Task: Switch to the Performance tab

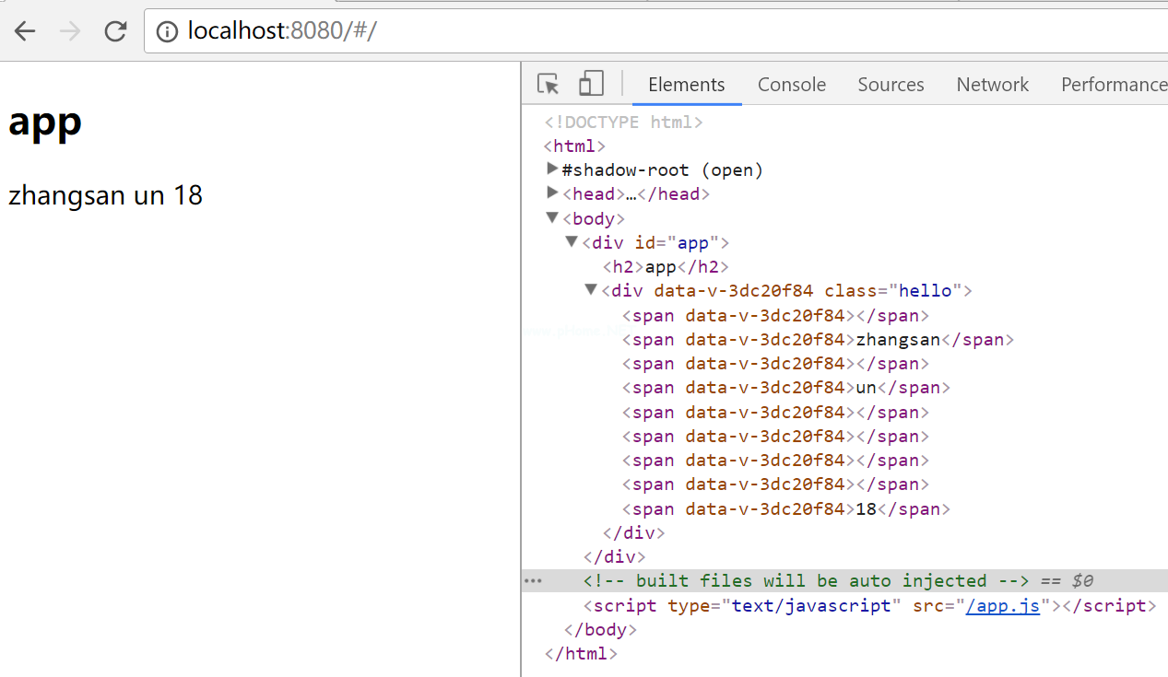Action: tap(1113, 85)
